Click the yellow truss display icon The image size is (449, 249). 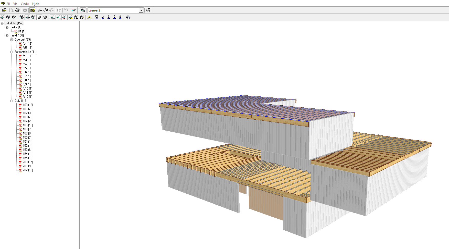pos(32,10)
